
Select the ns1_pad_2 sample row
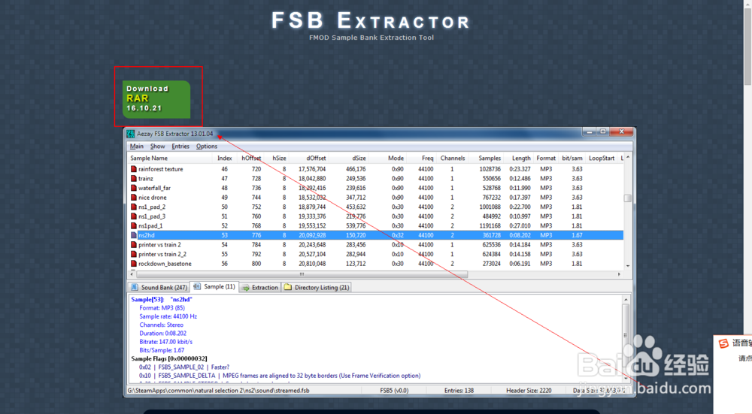[375, 207]
